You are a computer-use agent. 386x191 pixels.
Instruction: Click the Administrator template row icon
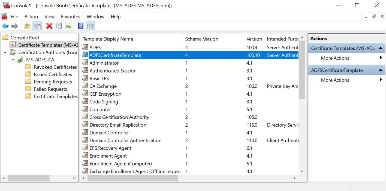click(85, 63)
